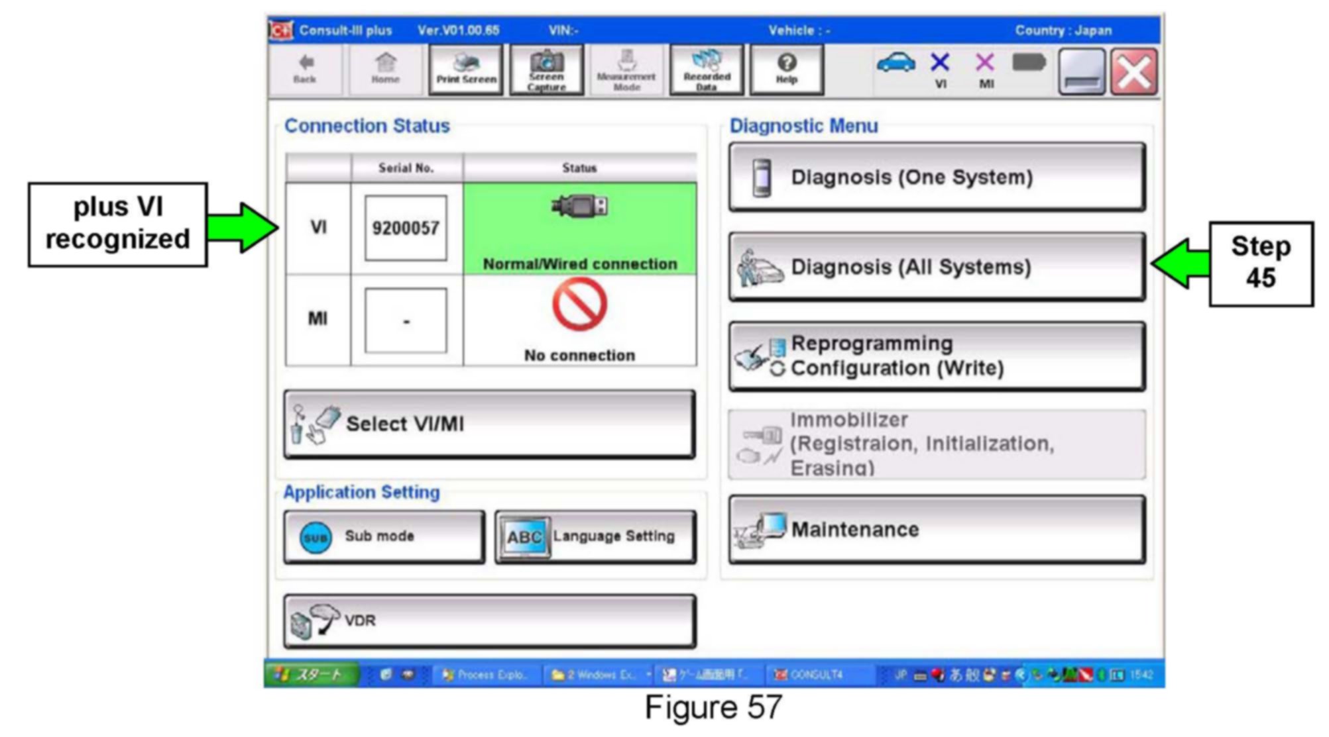Viewport: 1329px width, 737px height.
Task: Go to Home via house icon
Action: pos(385,70)
